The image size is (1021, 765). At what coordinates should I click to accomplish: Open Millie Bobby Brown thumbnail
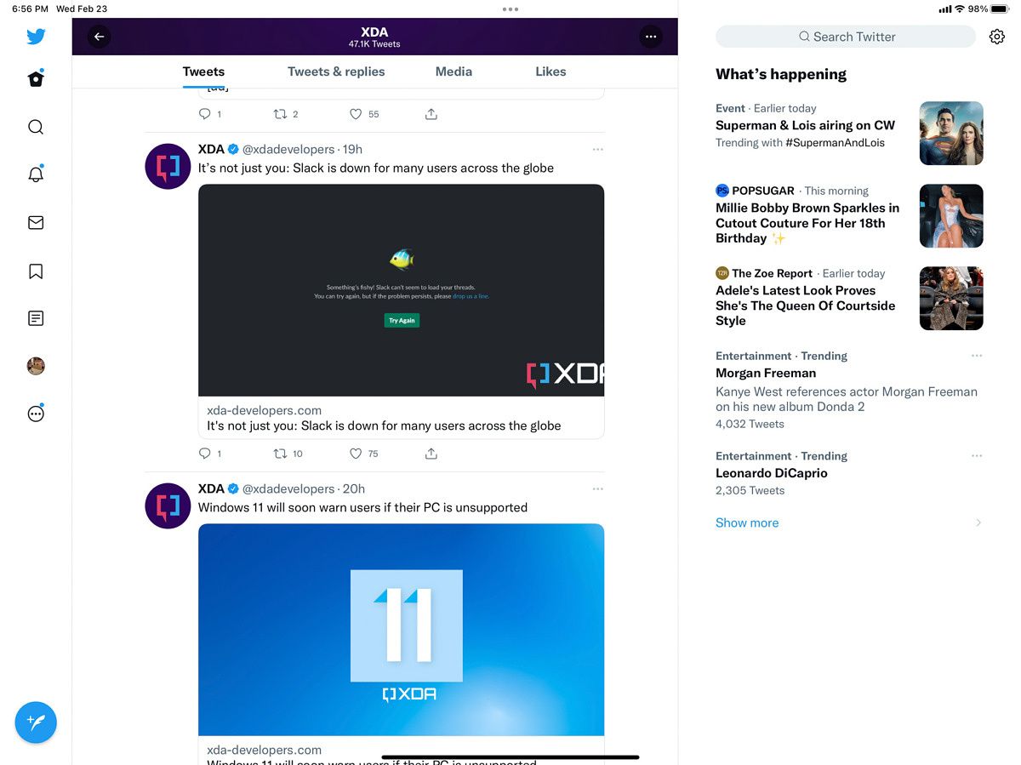click(951, 216)
